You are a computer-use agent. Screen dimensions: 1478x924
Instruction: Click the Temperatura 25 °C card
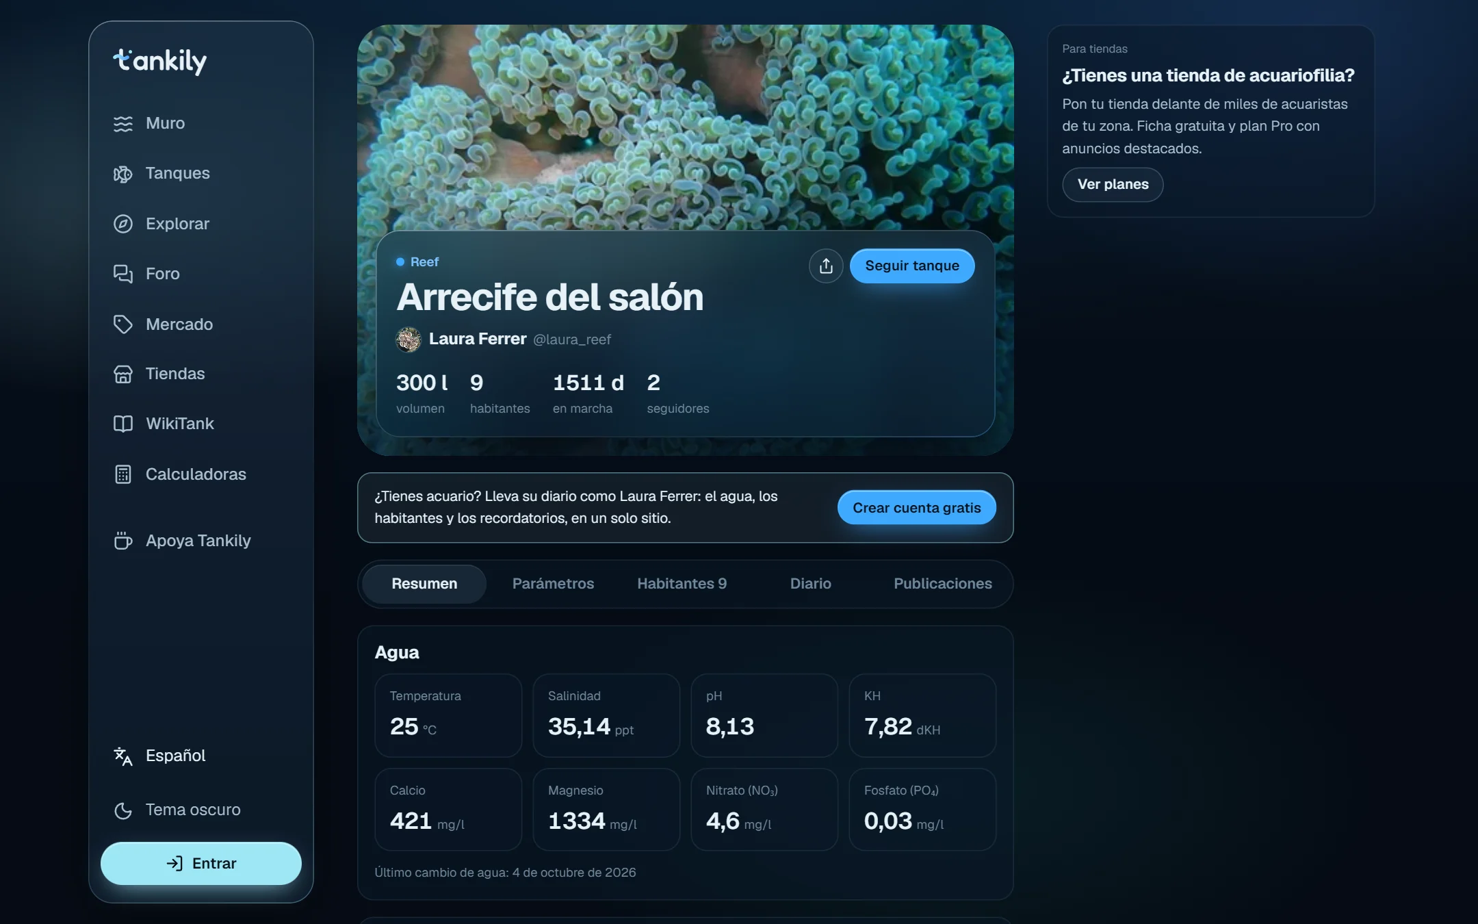[448, 716]
